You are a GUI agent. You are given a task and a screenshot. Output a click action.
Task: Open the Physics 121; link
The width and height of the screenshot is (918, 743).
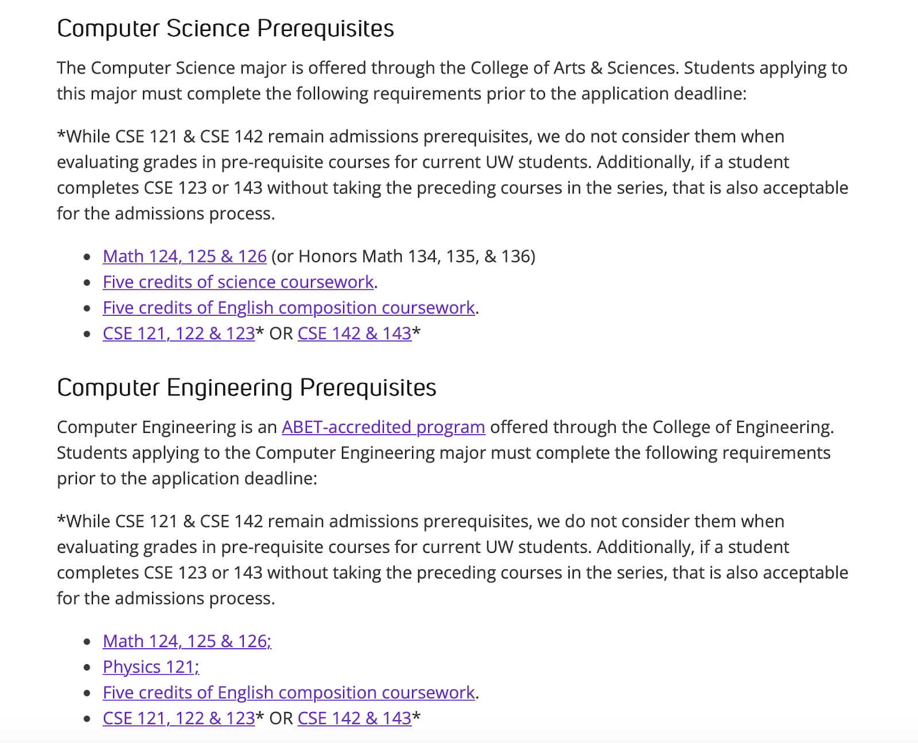point(151,667)
